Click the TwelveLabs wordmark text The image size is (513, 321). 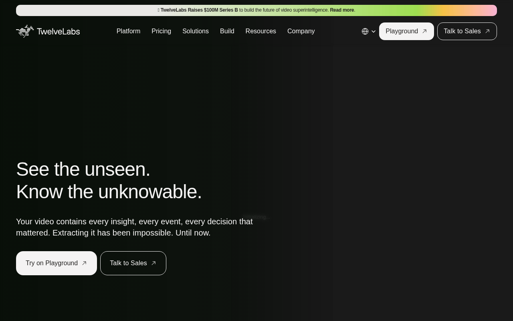(59, 31)
